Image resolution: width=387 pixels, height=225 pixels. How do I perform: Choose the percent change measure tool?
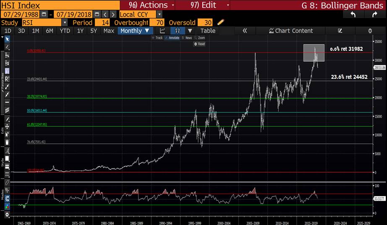coord(7,55)
